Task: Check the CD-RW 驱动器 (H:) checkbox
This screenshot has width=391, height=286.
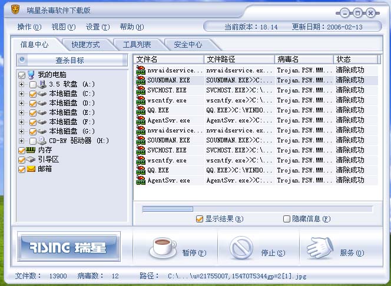Action: point(32,141)
